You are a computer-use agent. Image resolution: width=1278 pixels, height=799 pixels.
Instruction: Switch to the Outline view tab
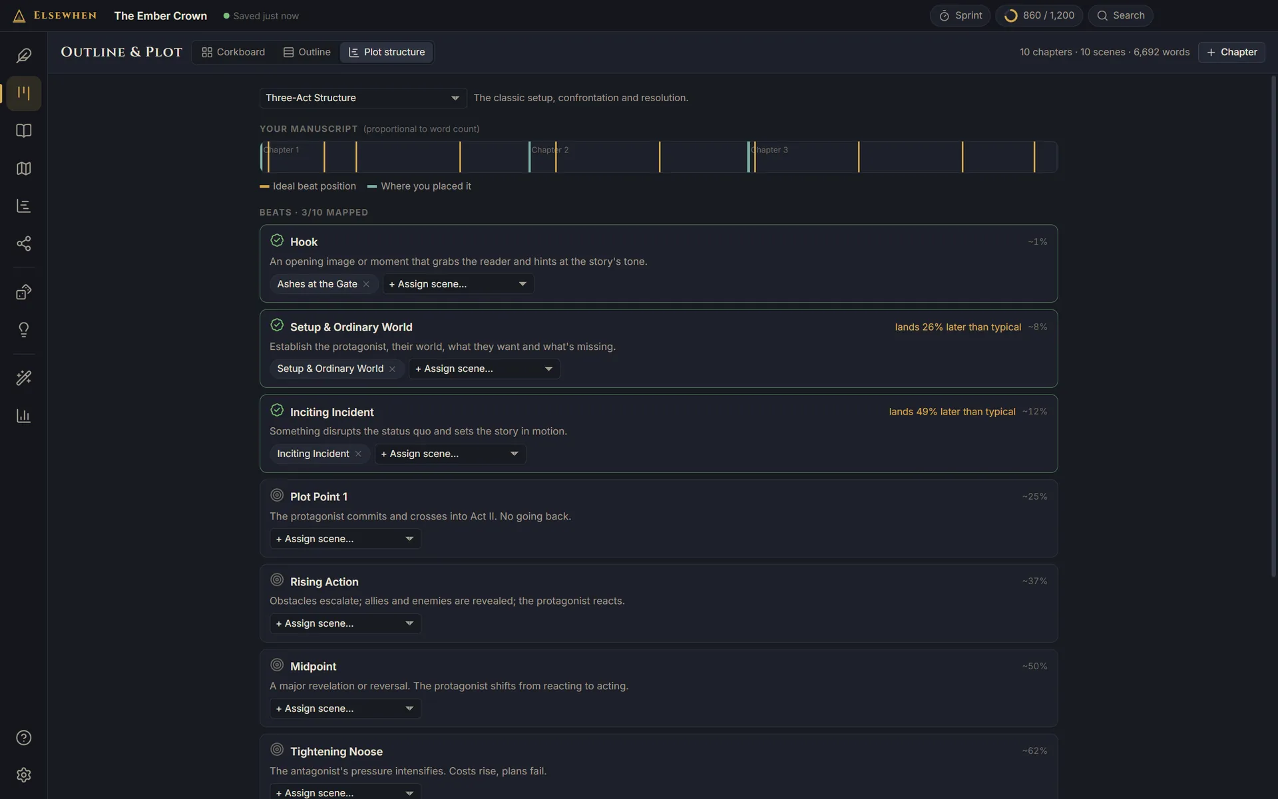[307, 52]
